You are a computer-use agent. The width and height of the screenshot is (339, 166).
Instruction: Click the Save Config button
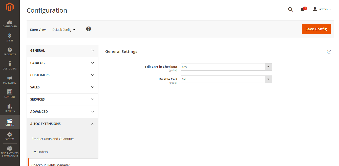coord(316,29)
